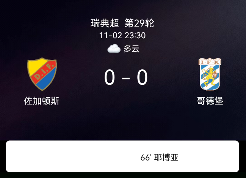The image size is (246, 178).
Task: Click the dash between the scores
Action: [x=126, y=78]
